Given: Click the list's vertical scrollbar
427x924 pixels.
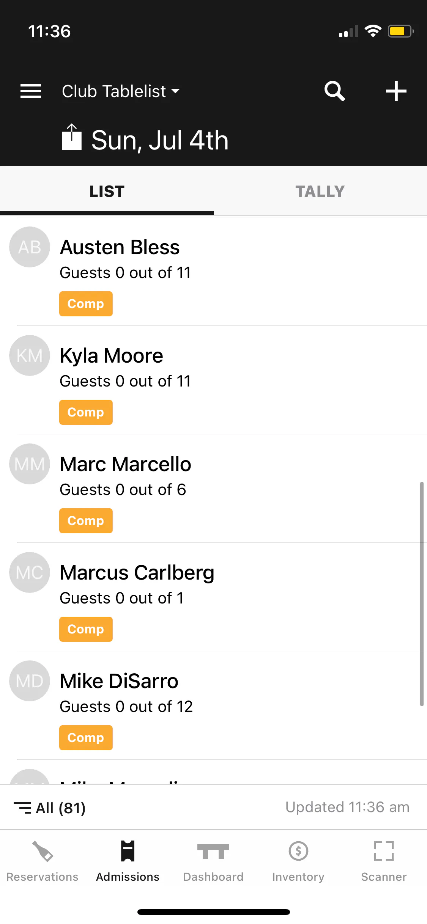Looking at the screenshot, I should point(421,594).
